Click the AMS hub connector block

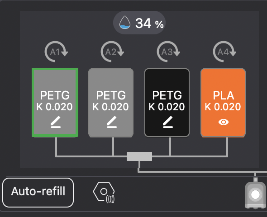[139, 156]
